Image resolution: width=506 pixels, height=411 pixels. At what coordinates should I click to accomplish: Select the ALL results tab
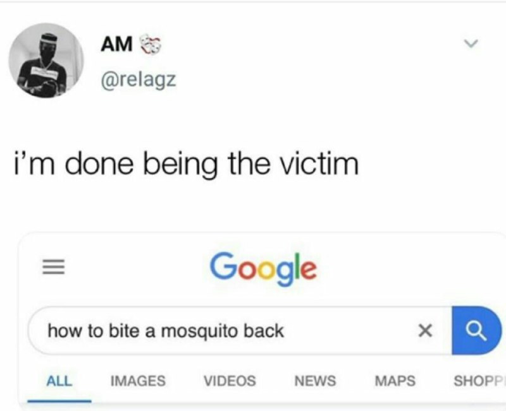tap(59, 381)
